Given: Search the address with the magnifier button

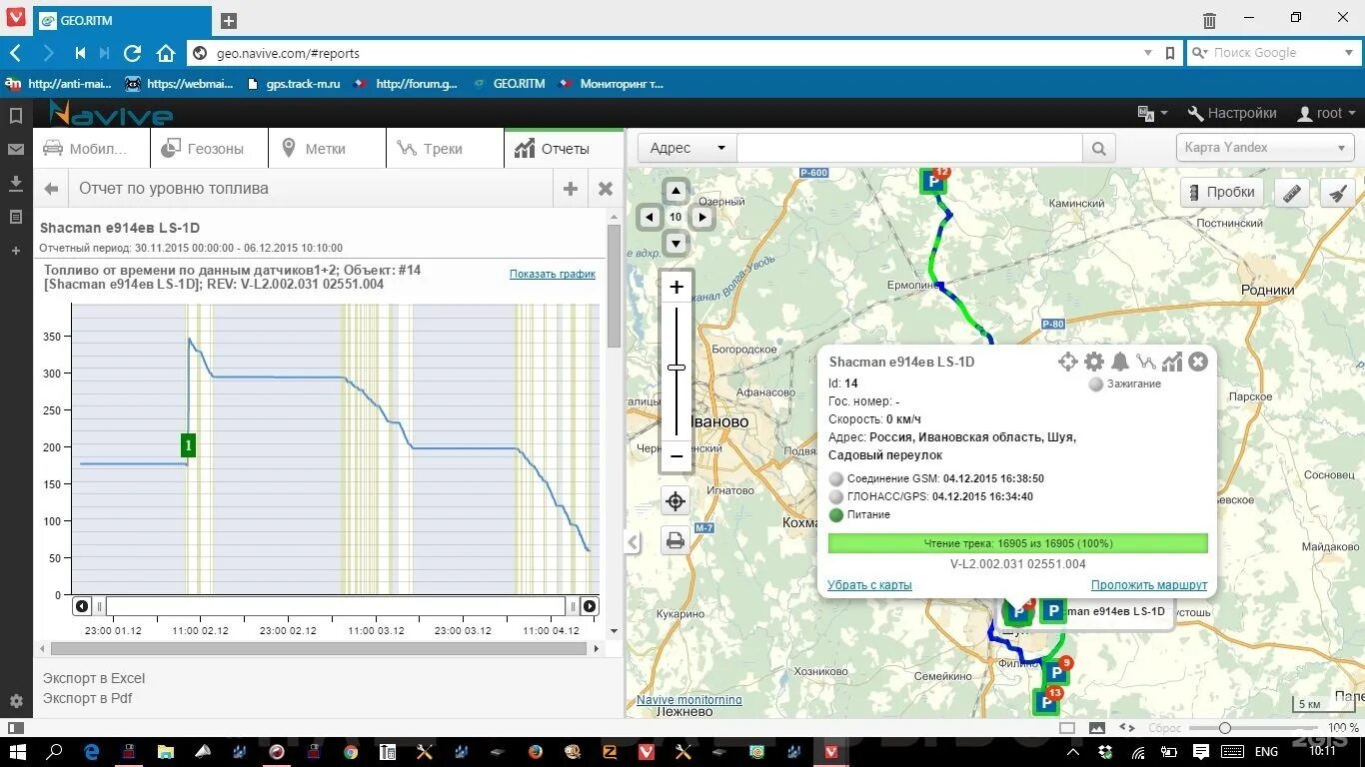Looking at the screenshot, I should (x=1098, y=149).
